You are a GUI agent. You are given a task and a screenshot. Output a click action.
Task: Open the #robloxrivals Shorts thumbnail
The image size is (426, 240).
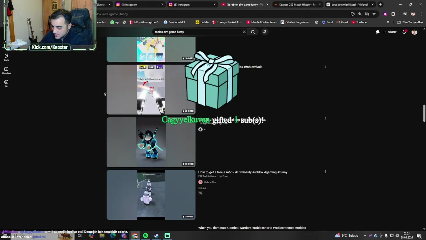coord(151,89)
